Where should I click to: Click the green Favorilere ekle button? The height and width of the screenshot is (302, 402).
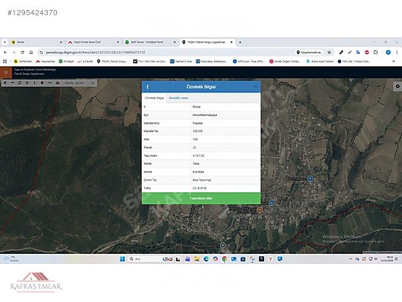click(x=201, y=198)
